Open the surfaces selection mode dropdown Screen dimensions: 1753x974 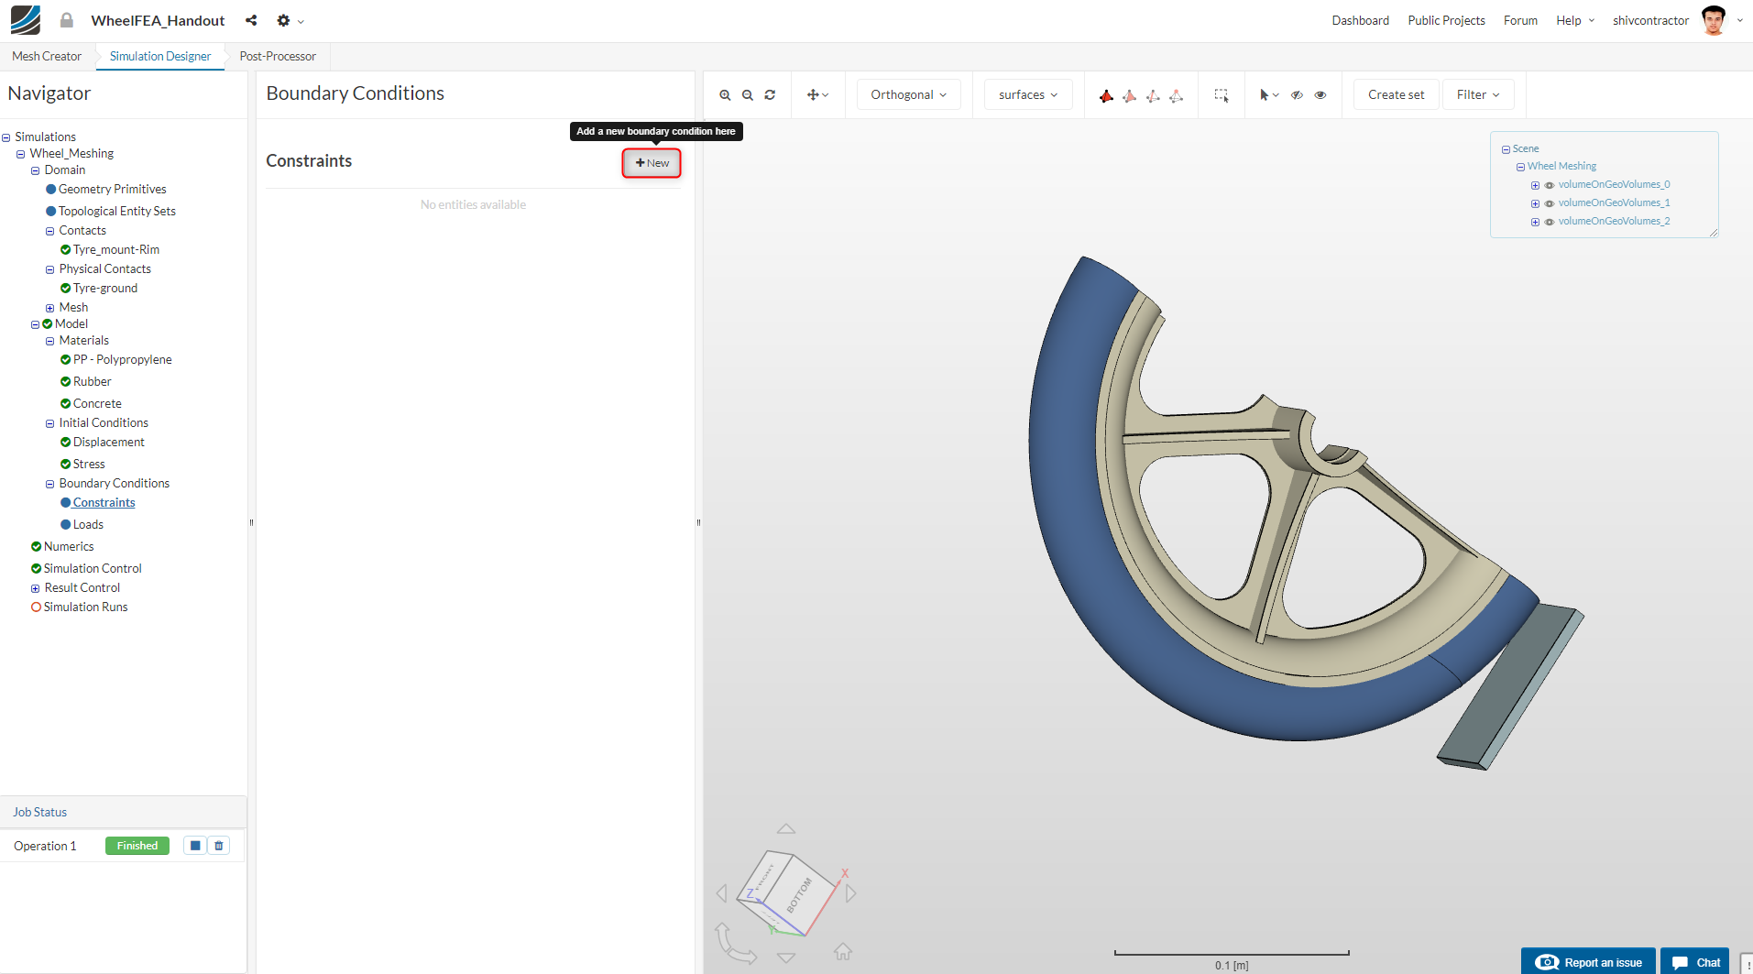click(1027, 95)
